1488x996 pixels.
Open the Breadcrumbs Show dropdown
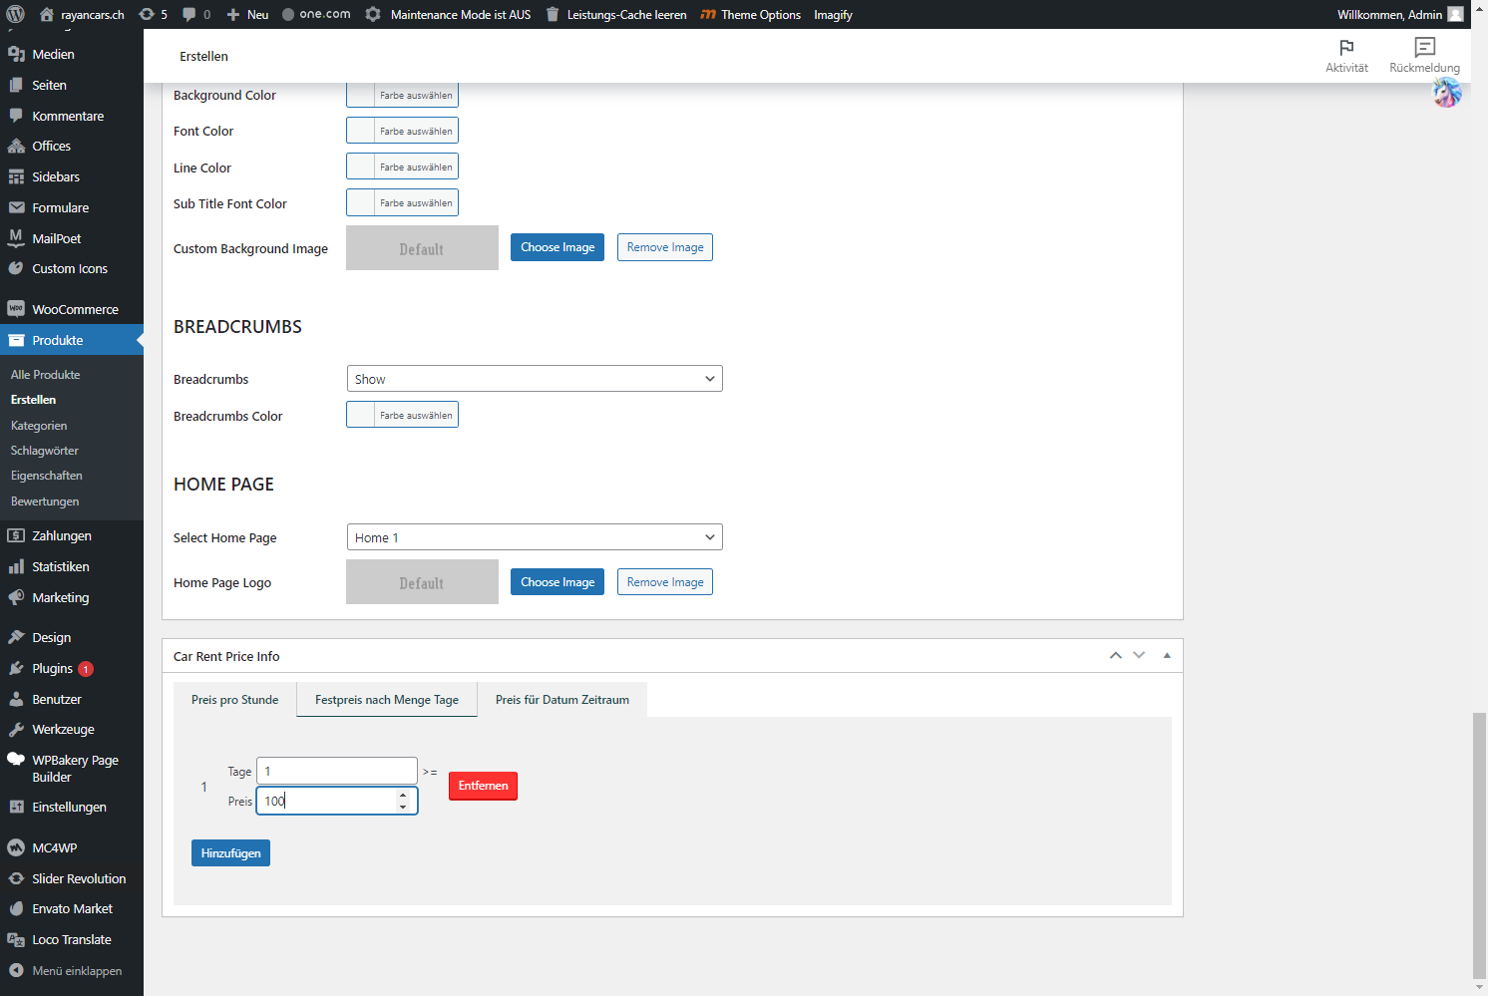pyautogui.click(x=535, y=379)
